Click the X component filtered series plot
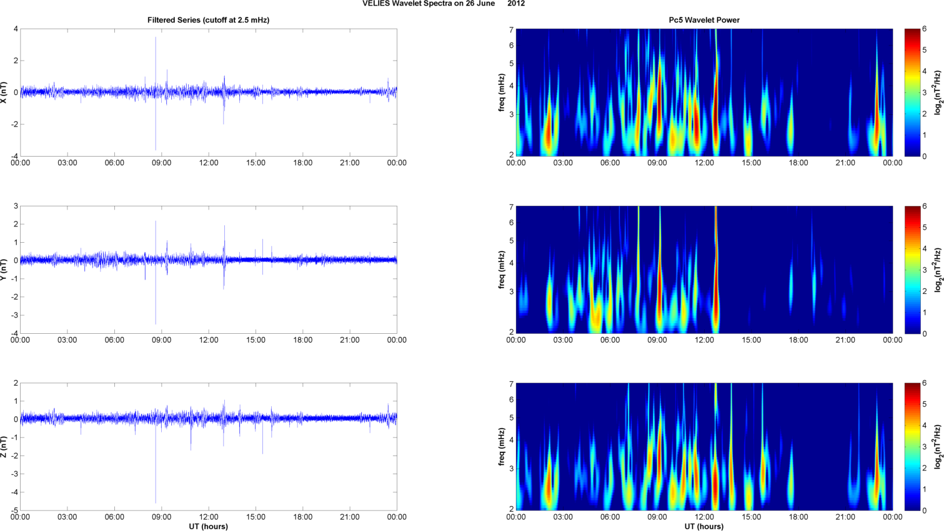This screenshot has height=531, width=944. [x=209, y=92]
